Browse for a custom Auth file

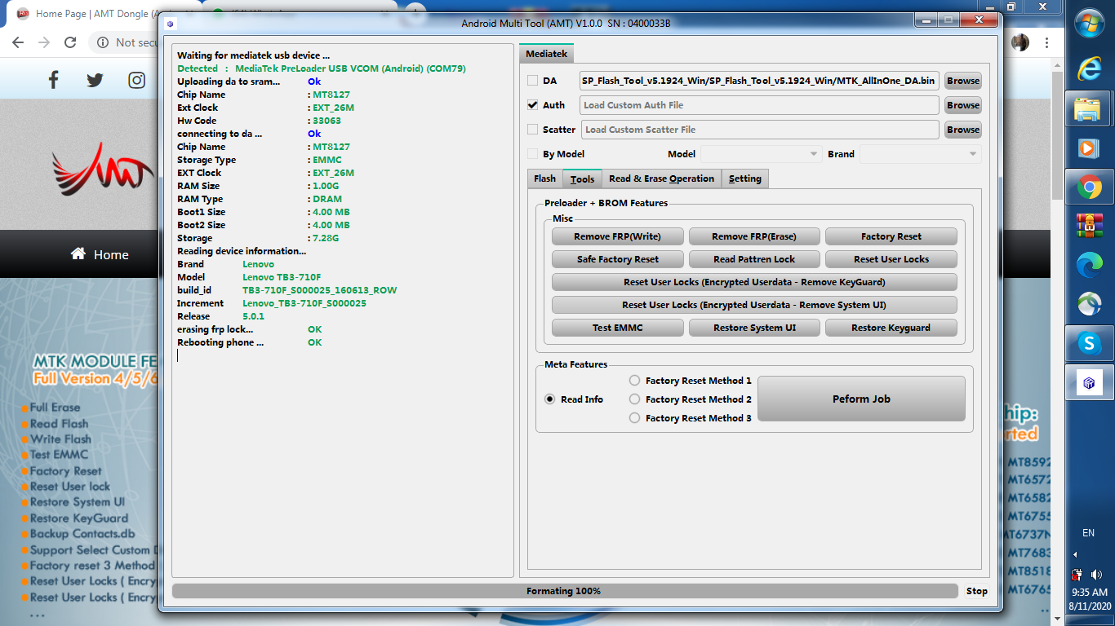pos(963,105)
